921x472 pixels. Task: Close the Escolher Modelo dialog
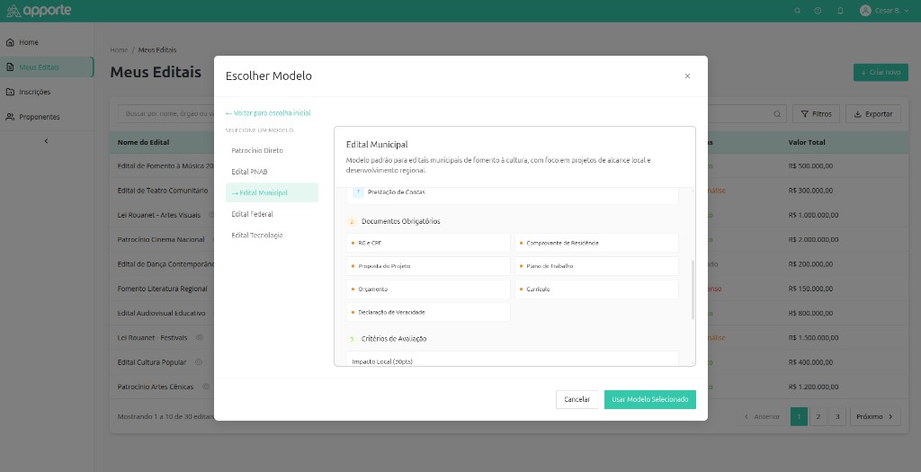click(687, 76)
